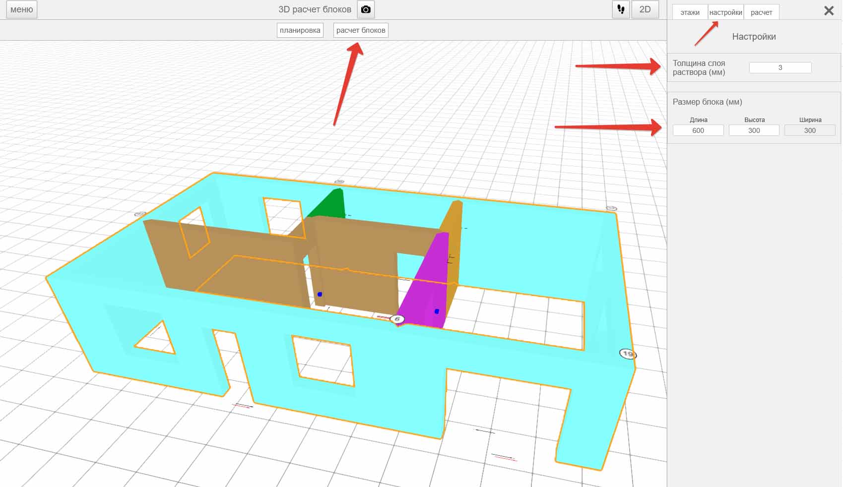Viewport: 843px width, 487px height.
Task: Switch to the этажи tab
Action: pyautogui.click(x=690, y=12)
